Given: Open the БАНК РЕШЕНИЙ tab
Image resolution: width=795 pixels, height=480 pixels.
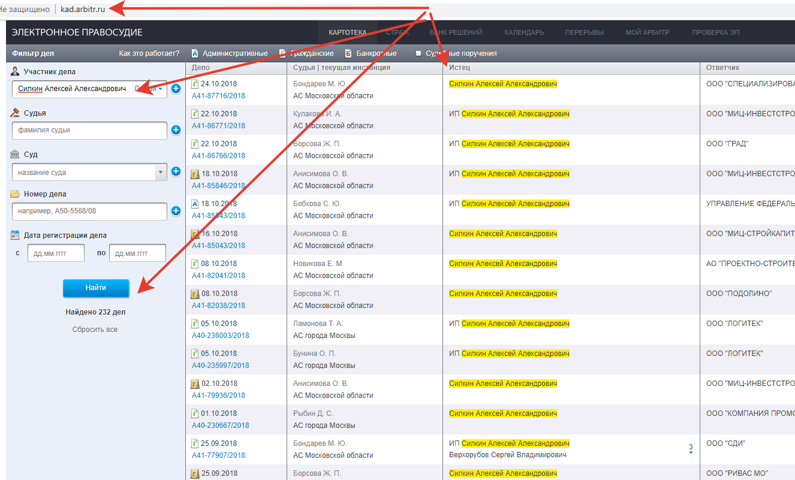Looking at the screenshot, I should 456,32.
